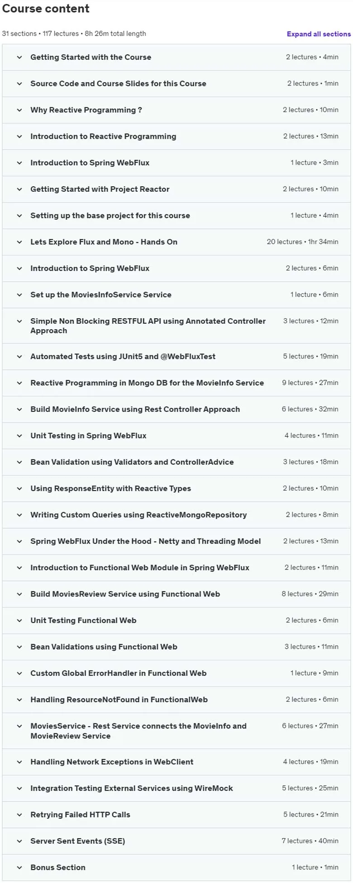Expand chevron beside Getting Started with the Course
353x883 pixels.
19,57
